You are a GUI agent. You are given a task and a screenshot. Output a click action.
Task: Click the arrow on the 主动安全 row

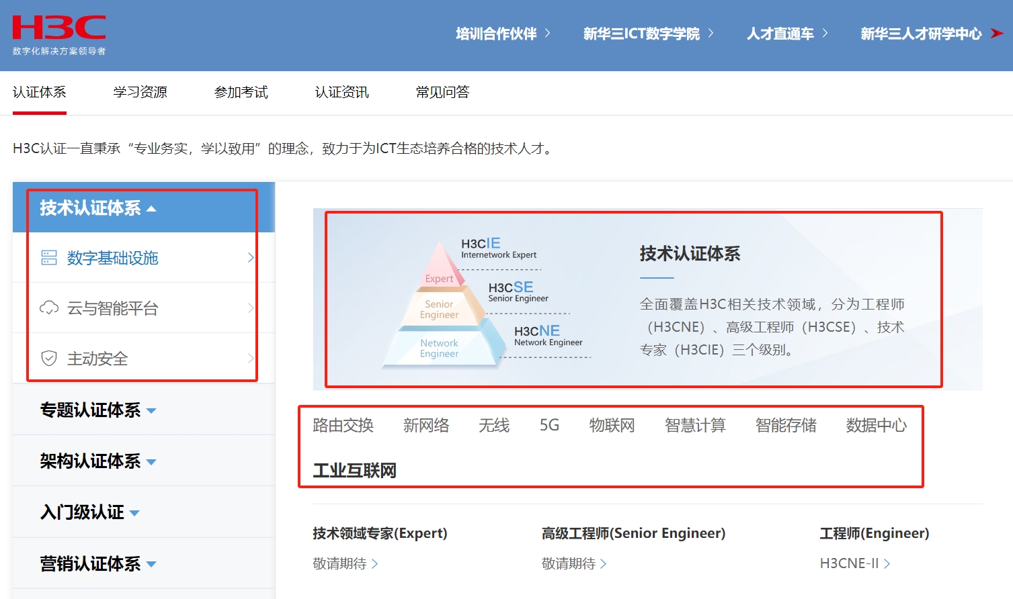pos(251,359)
